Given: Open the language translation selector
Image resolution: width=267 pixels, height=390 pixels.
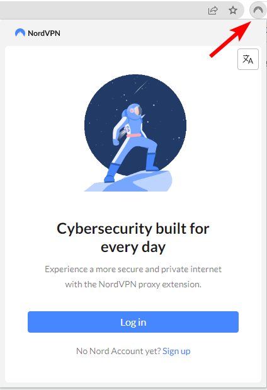Looking at the screenshot, I should pyautogui.click(x=248, y=59).
